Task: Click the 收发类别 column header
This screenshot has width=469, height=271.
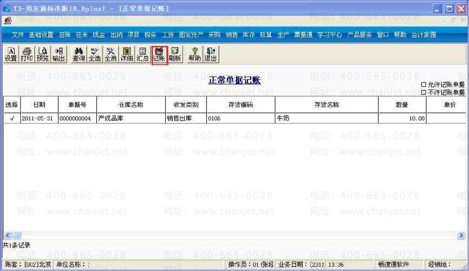Action: [186, 105]
